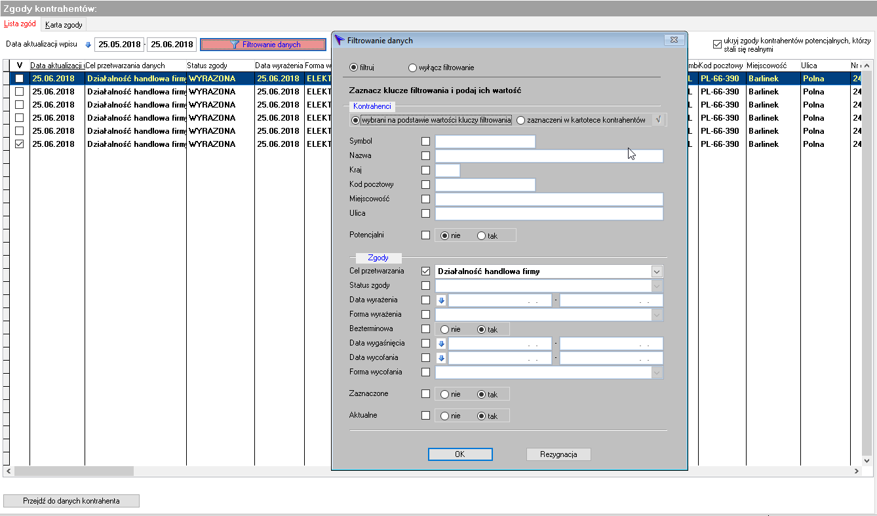Click the OK button
877x516 pixels.
460,454
